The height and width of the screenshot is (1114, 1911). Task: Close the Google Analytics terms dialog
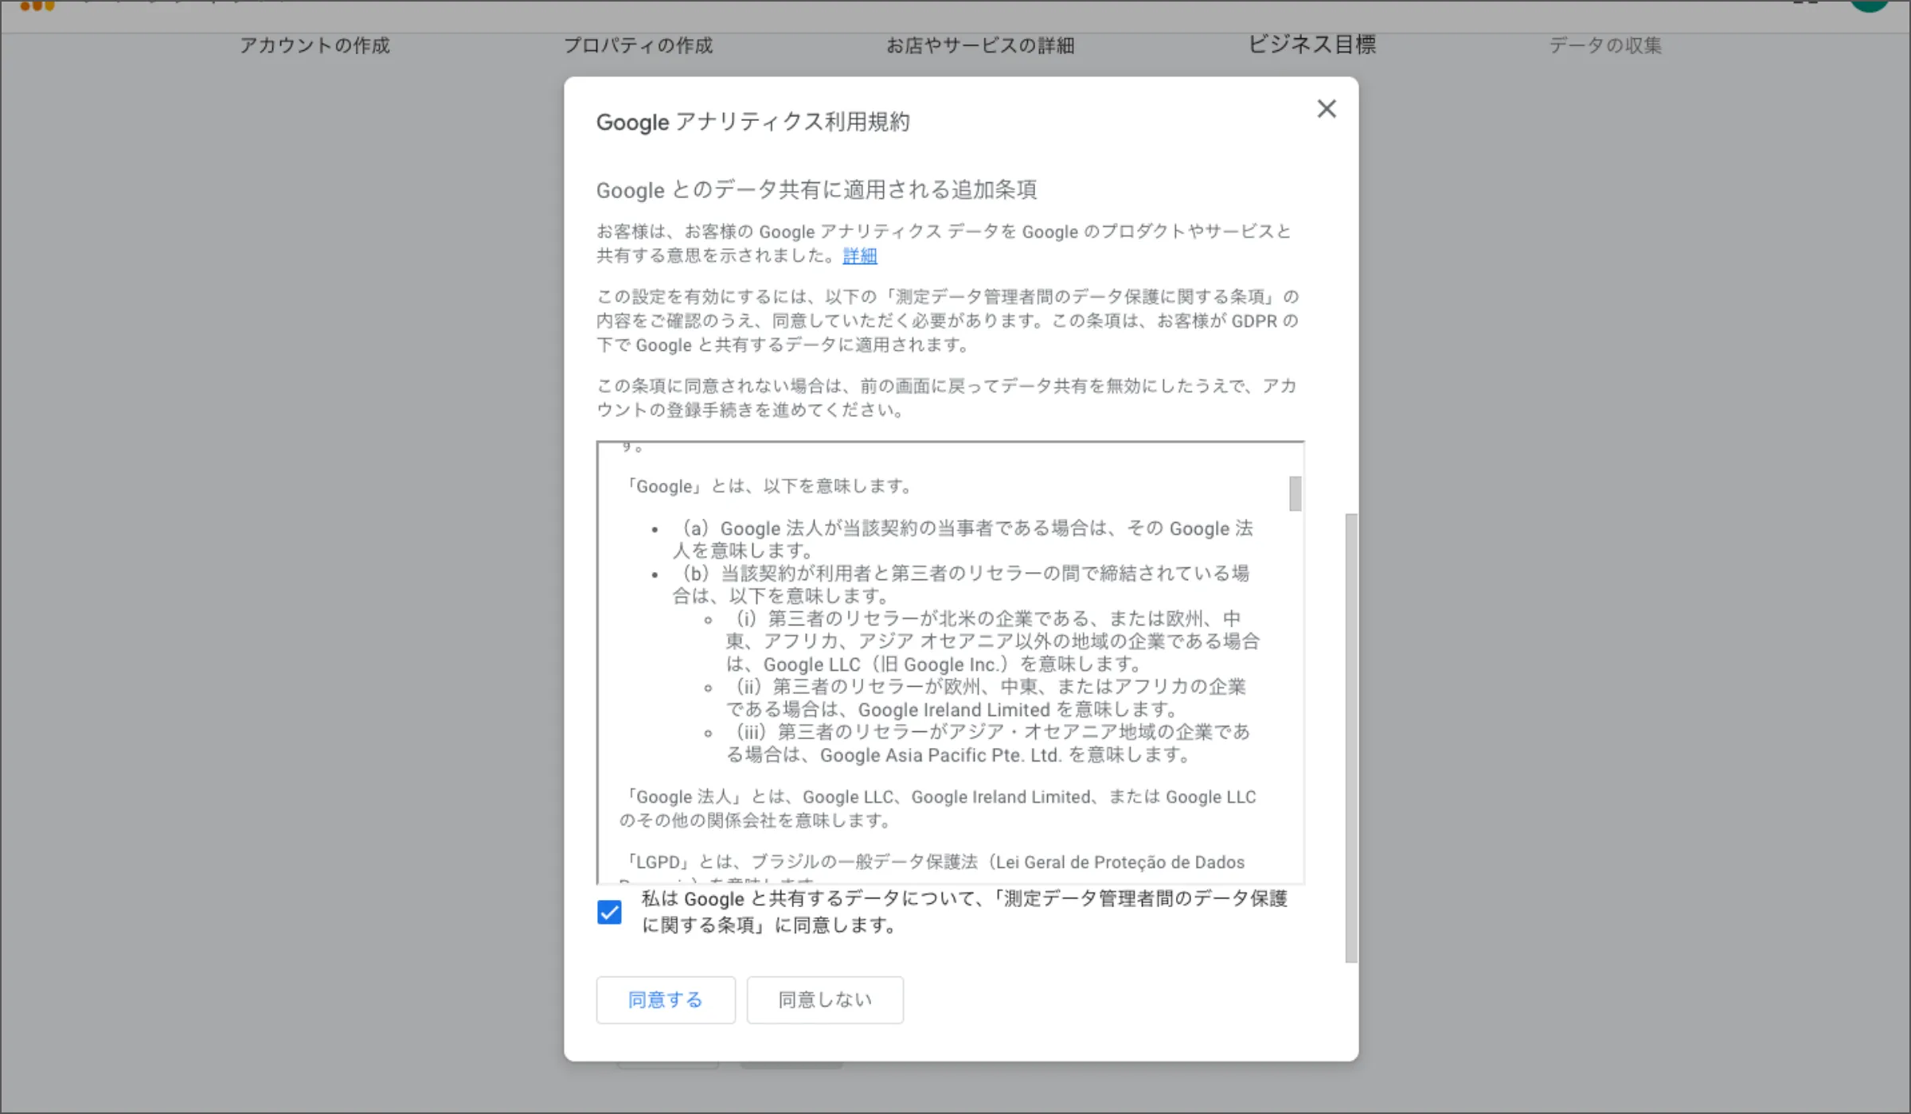(1326, 109)
